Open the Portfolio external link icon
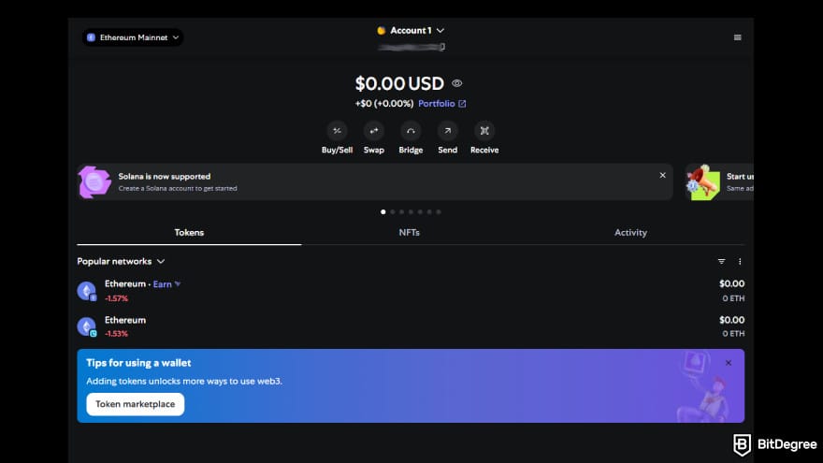Image resolution: width=823 pixels, height=463 pixels. (462, 104)
